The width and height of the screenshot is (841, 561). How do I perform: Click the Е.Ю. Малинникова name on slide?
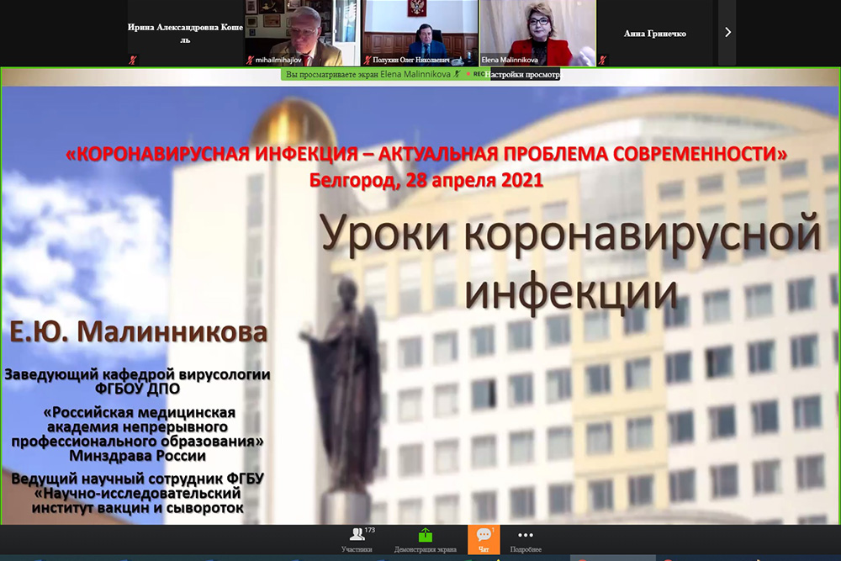pos(139,331)
